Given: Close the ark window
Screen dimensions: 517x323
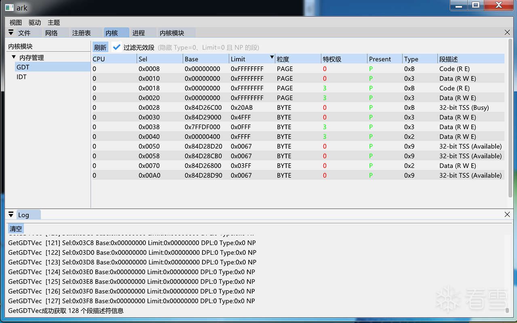Looking at the screenshot, I should tap(498, 5).
